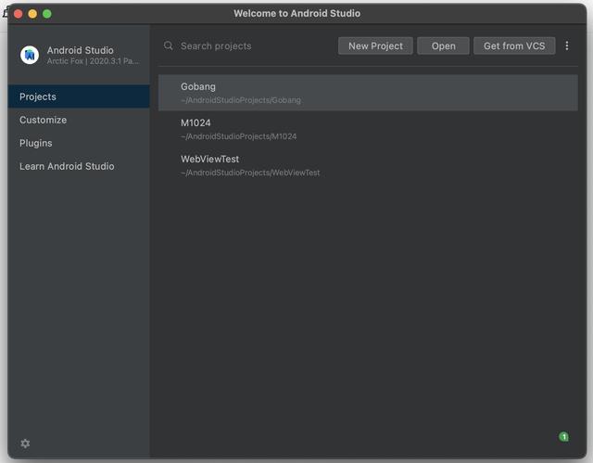
Task: Choose Get from VCS
Action: pyautogui.click(x=514, y=45)
